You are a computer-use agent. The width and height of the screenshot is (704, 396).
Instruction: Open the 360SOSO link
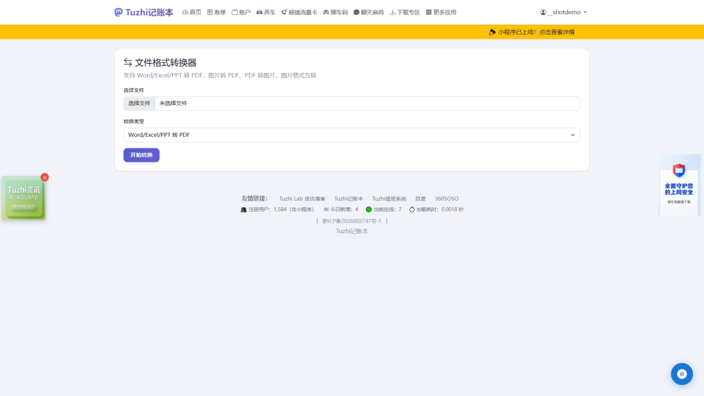pos(447,199)
